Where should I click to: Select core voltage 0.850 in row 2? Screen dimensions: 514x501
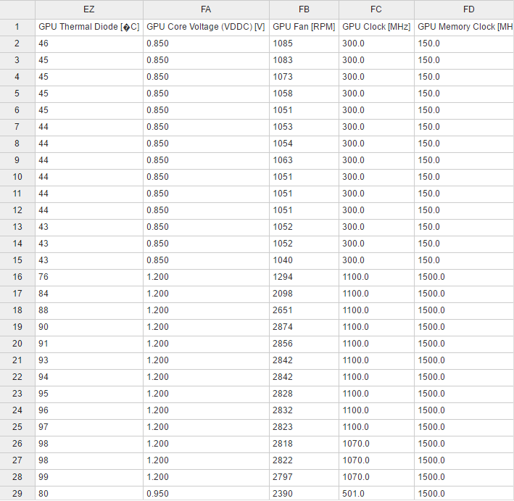point(206,44)
